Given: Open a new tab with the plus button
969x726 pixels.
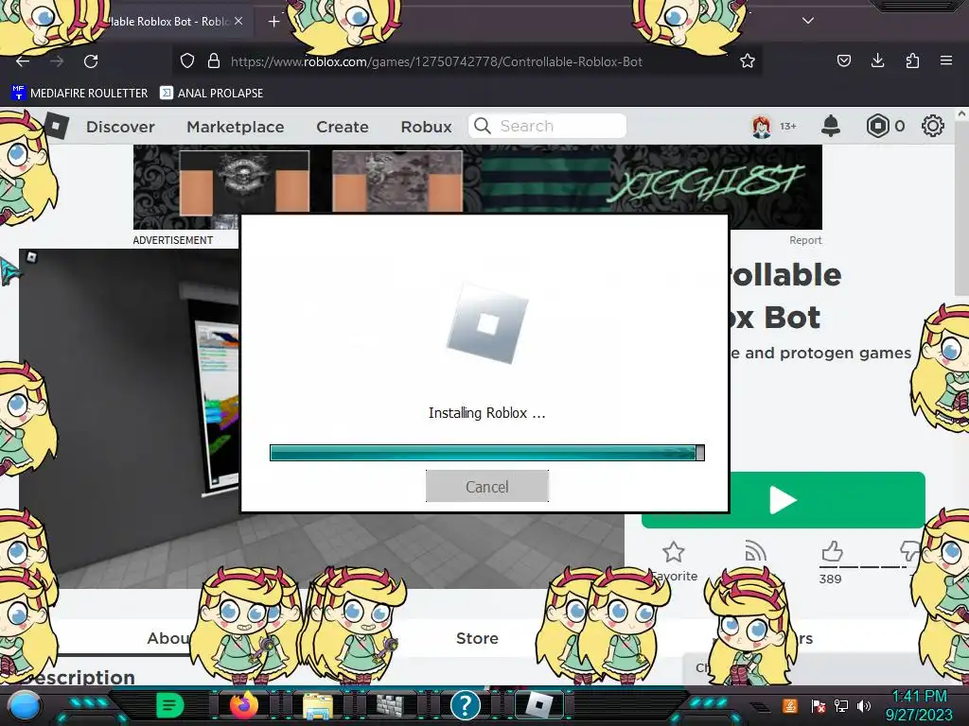Looking at the screenshot, I should (273, 22).
